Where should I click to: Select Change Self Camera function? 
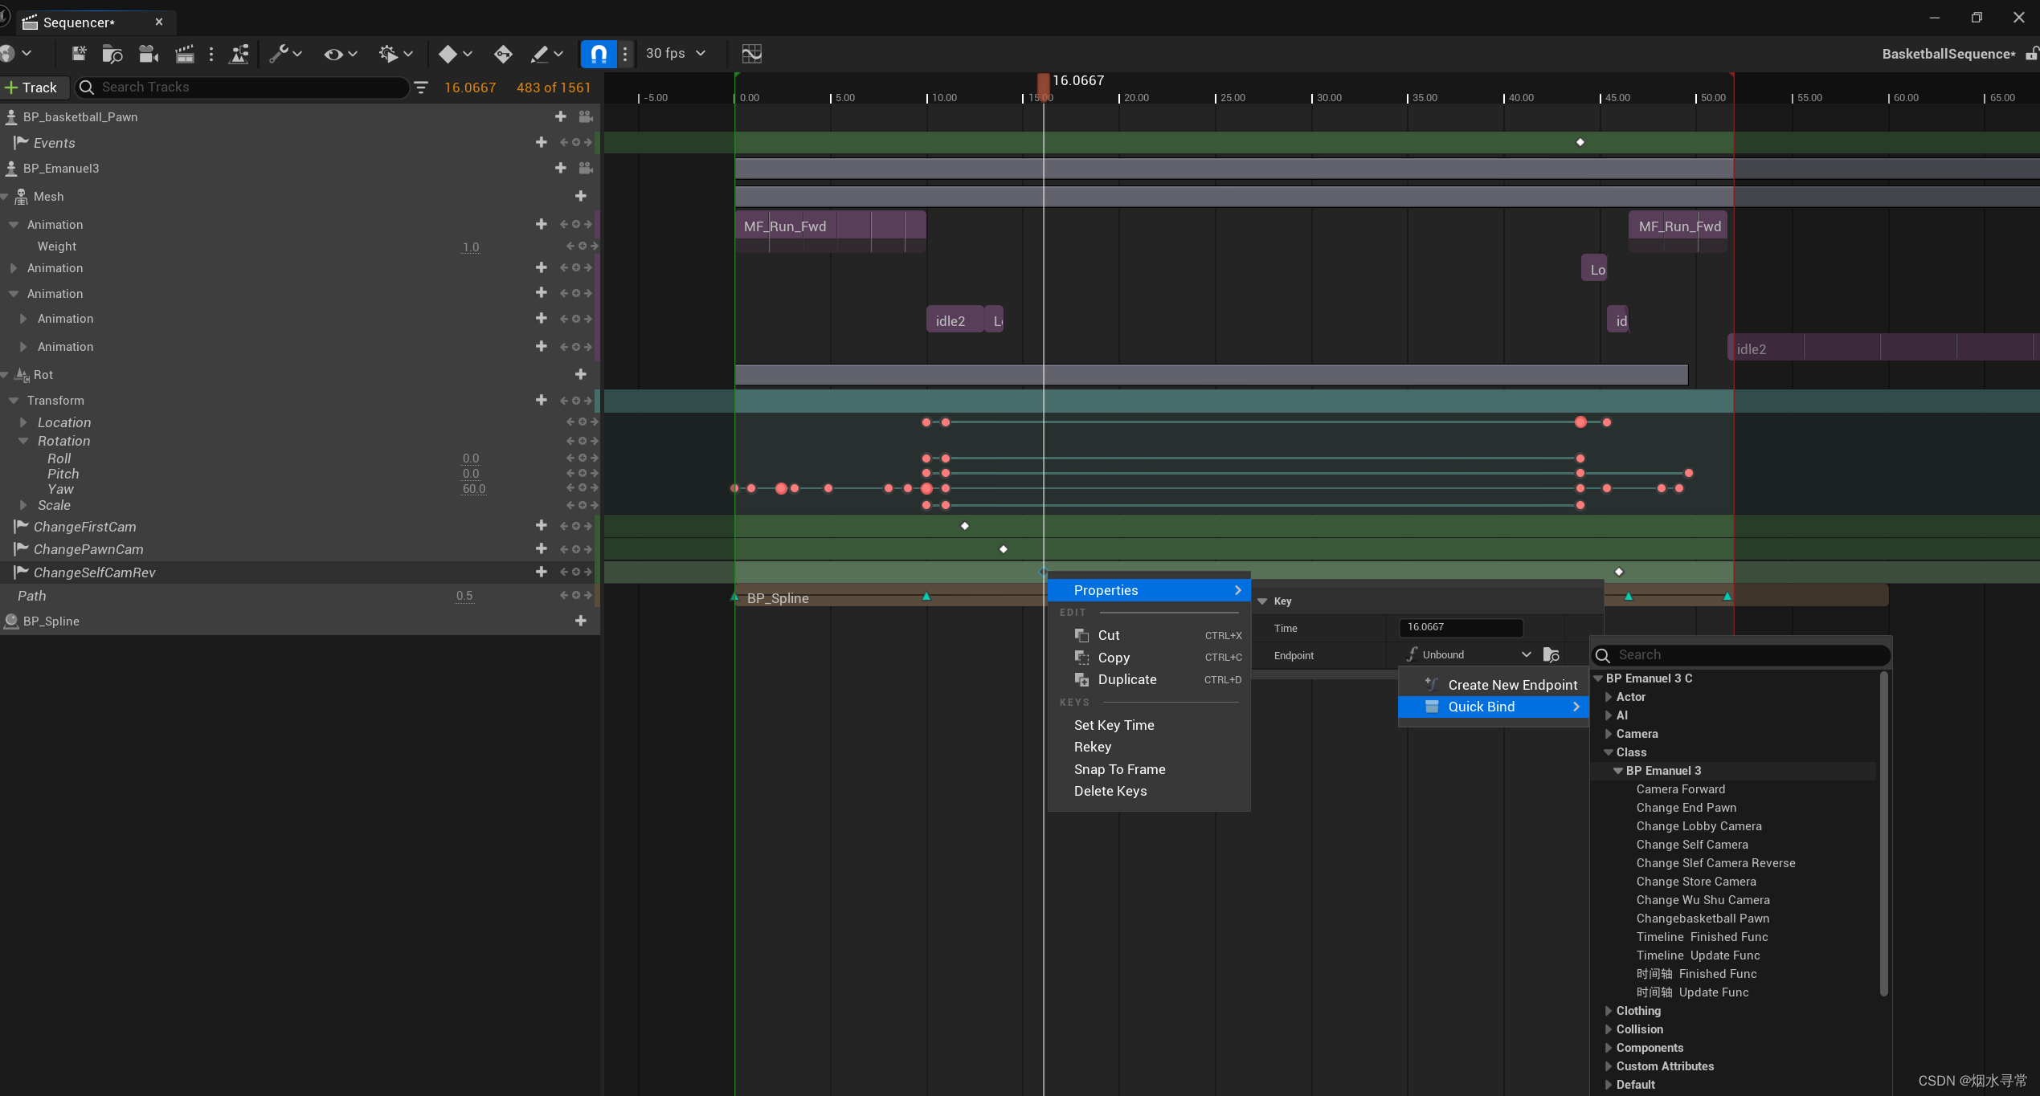(x=1691, y=845)
